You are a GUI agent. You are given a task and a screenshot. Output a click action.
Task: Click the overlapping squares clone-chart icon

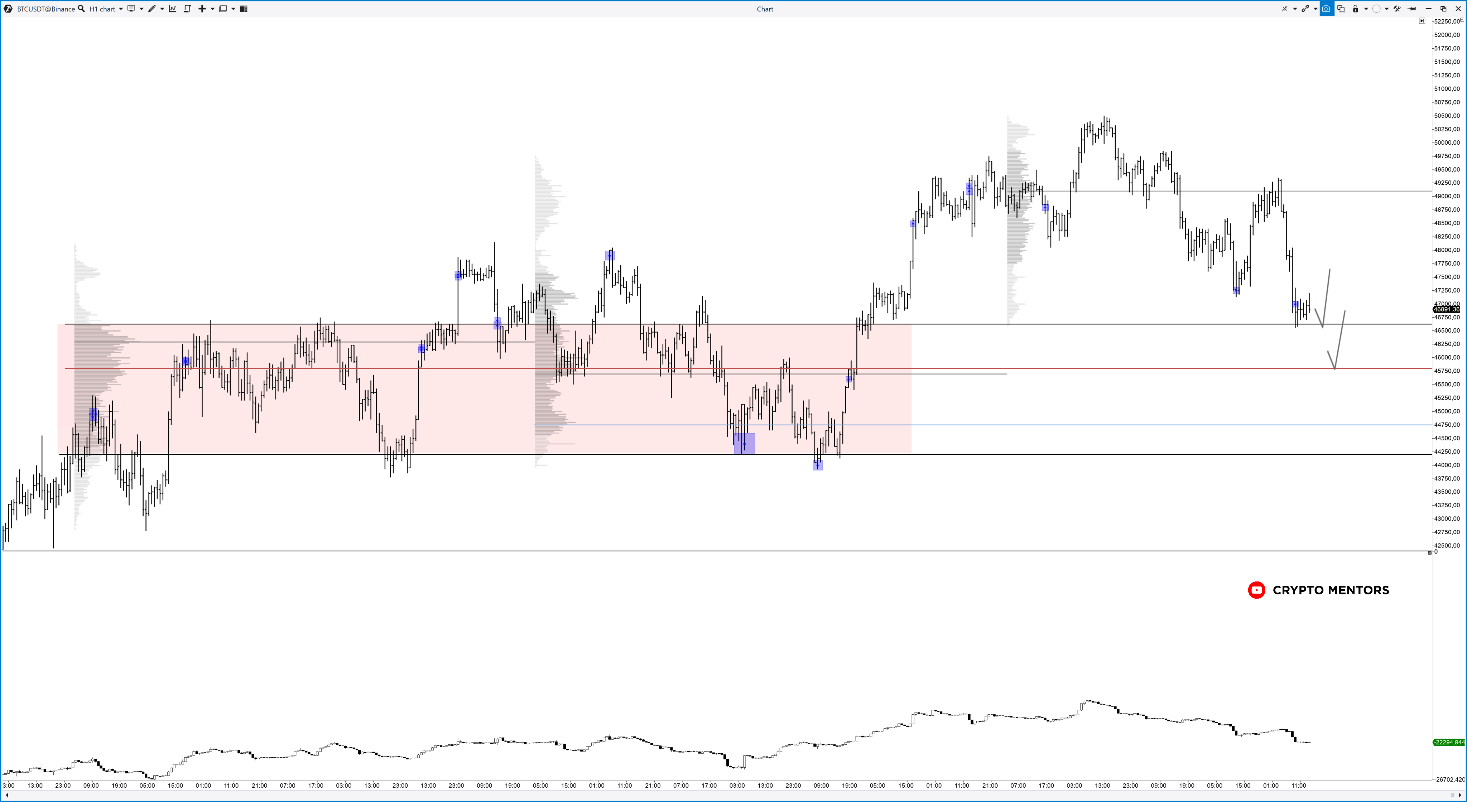point(1341,9)
